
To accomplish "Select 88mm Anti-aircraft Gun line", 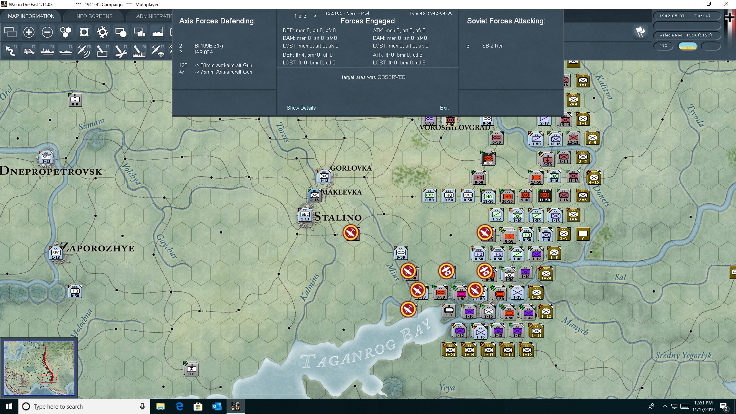I will (x=216, y=65).
